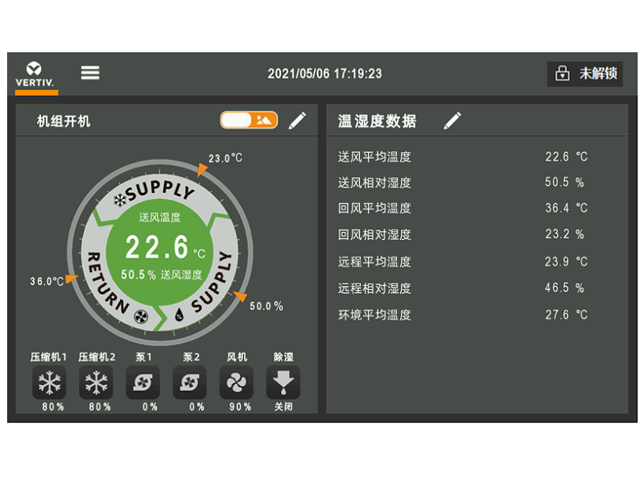The height and width of the screenshot is (483, 644).
Task: Click the 36.0°C return setpoint marker
Action: [x=71, y=279]
